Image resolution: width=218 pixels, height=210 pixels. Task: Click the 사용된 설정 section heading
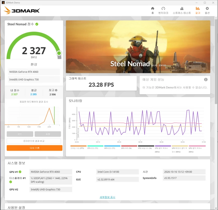tap(16, 207)
